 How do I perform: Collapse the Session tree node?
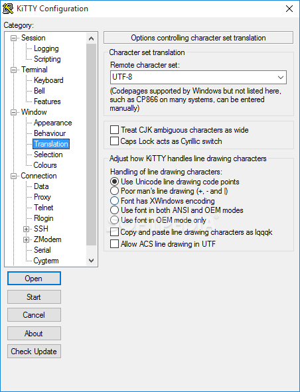click(x=13, y=38)
